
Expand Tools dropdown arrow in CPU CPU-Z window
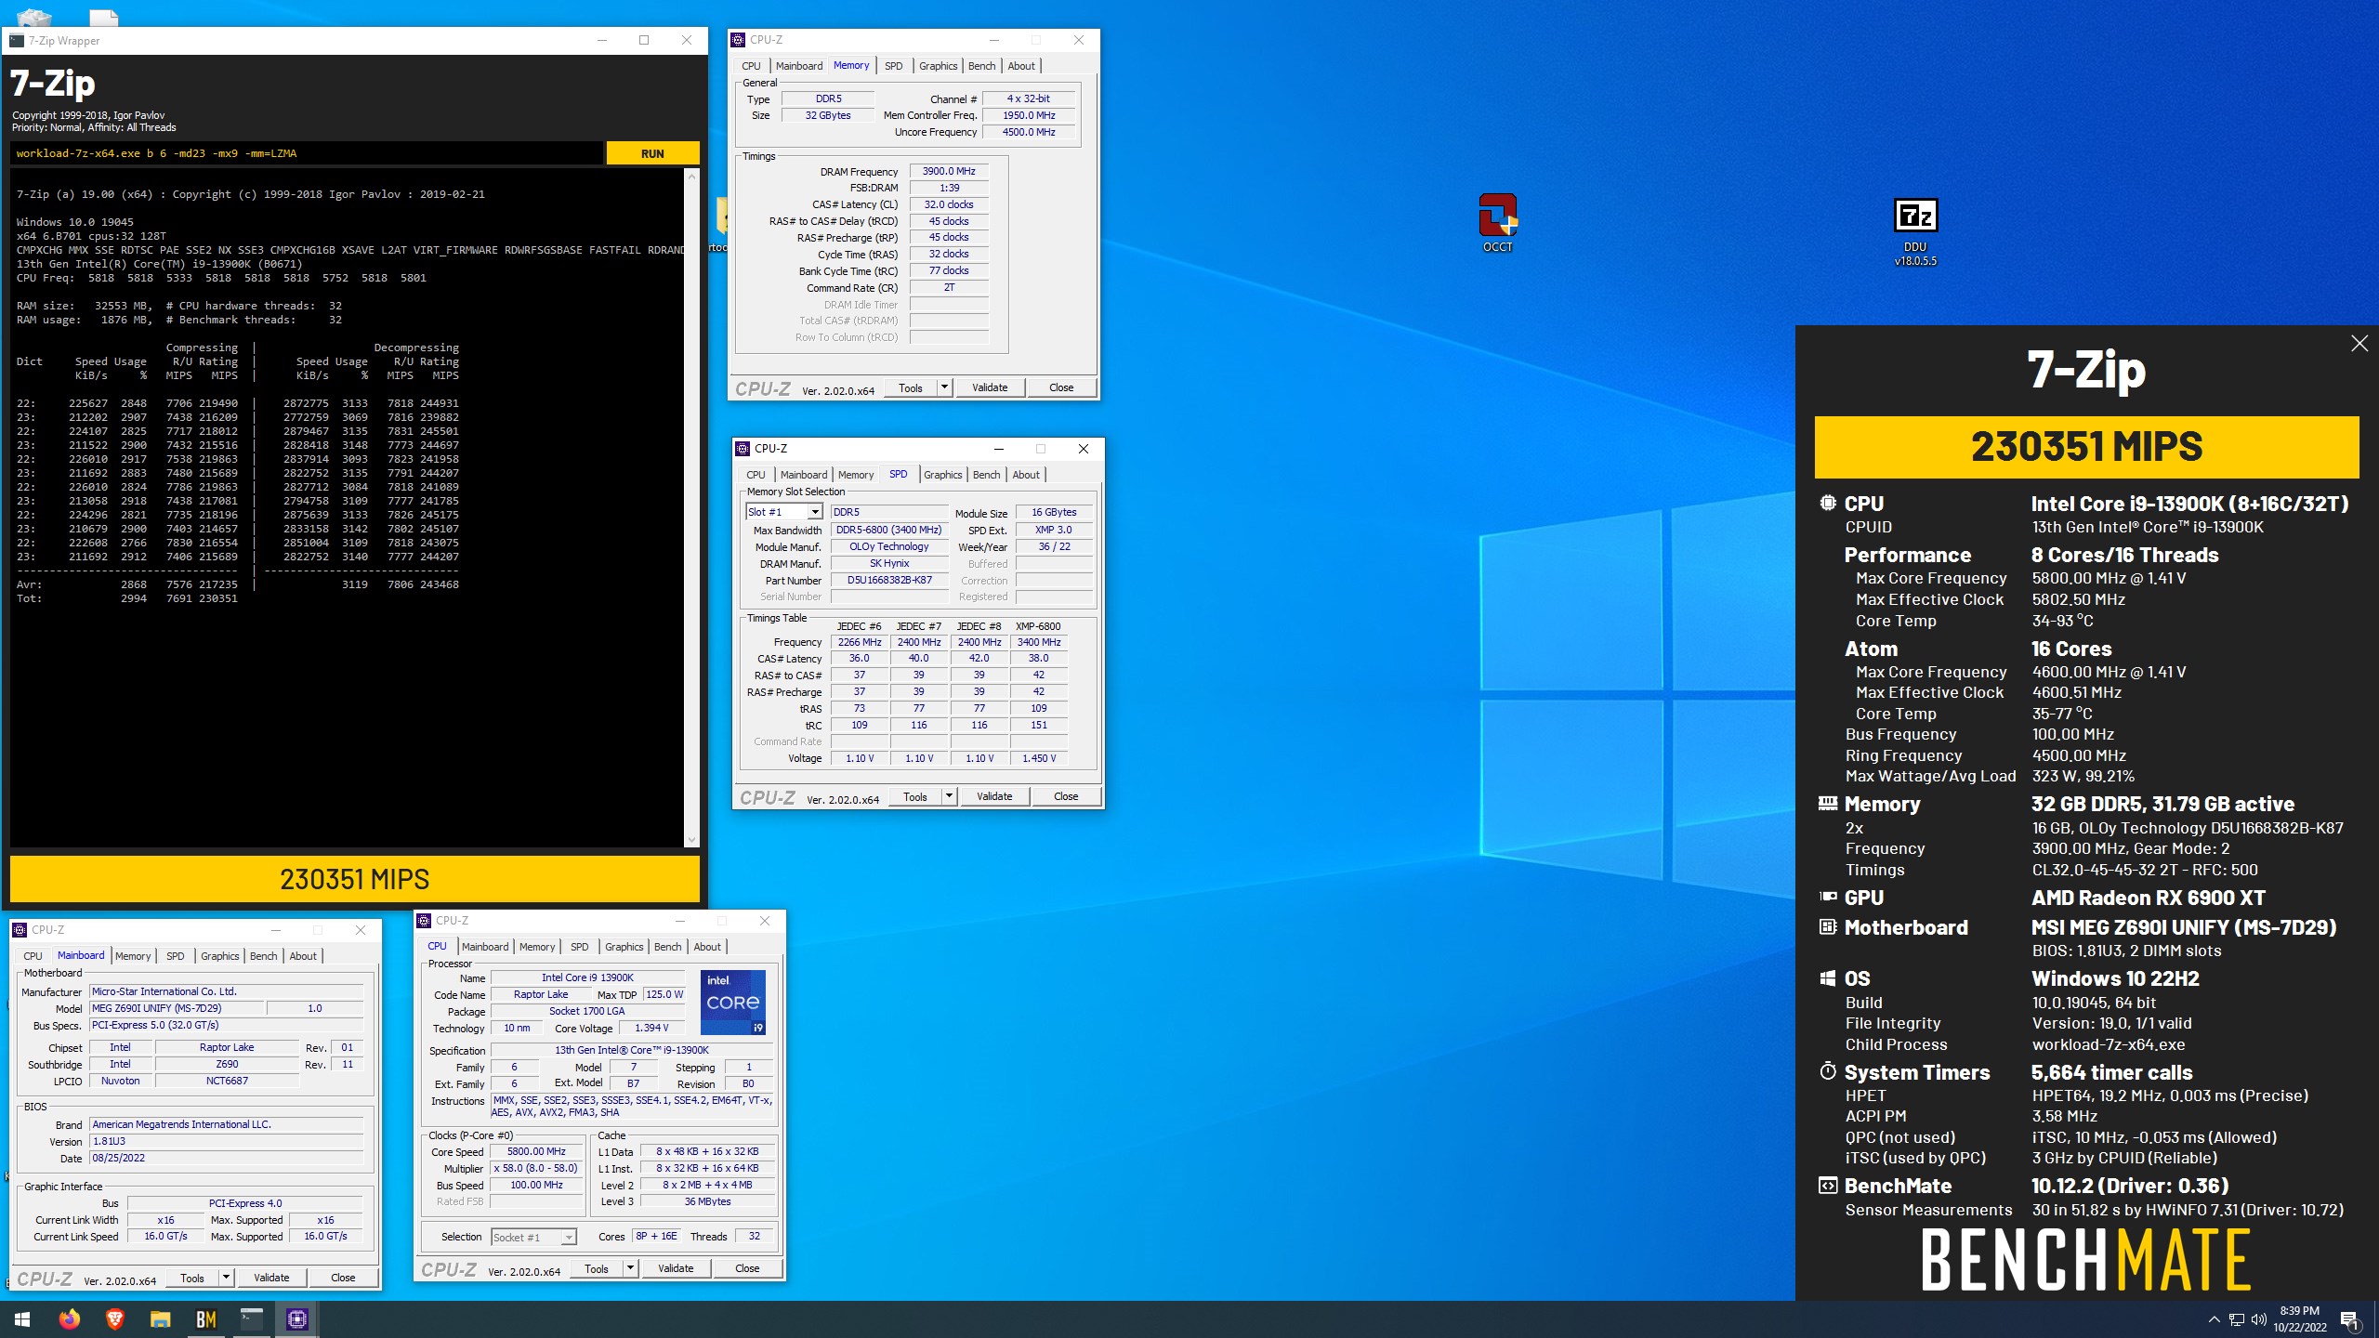(630, 1268)
